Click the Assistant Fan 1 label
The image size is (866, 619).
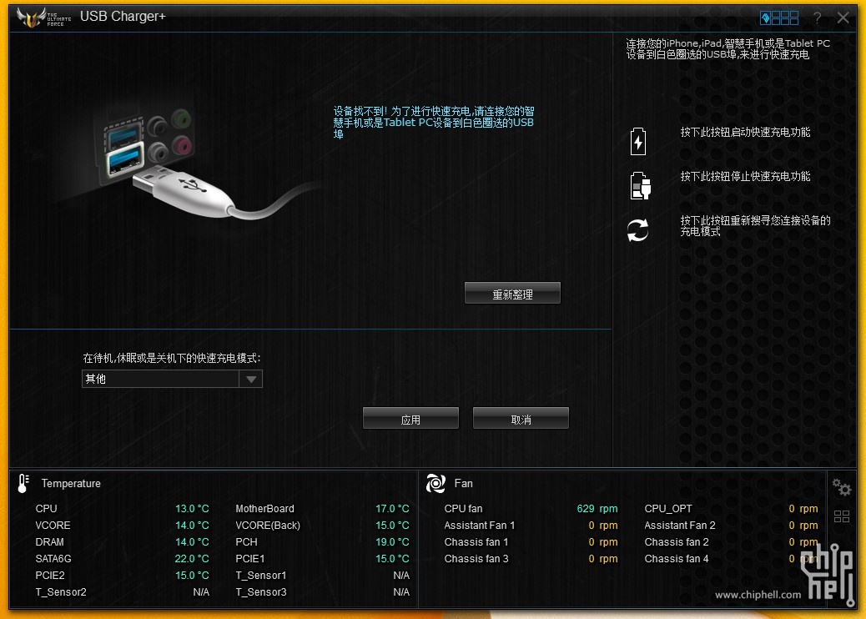point(480,525)
